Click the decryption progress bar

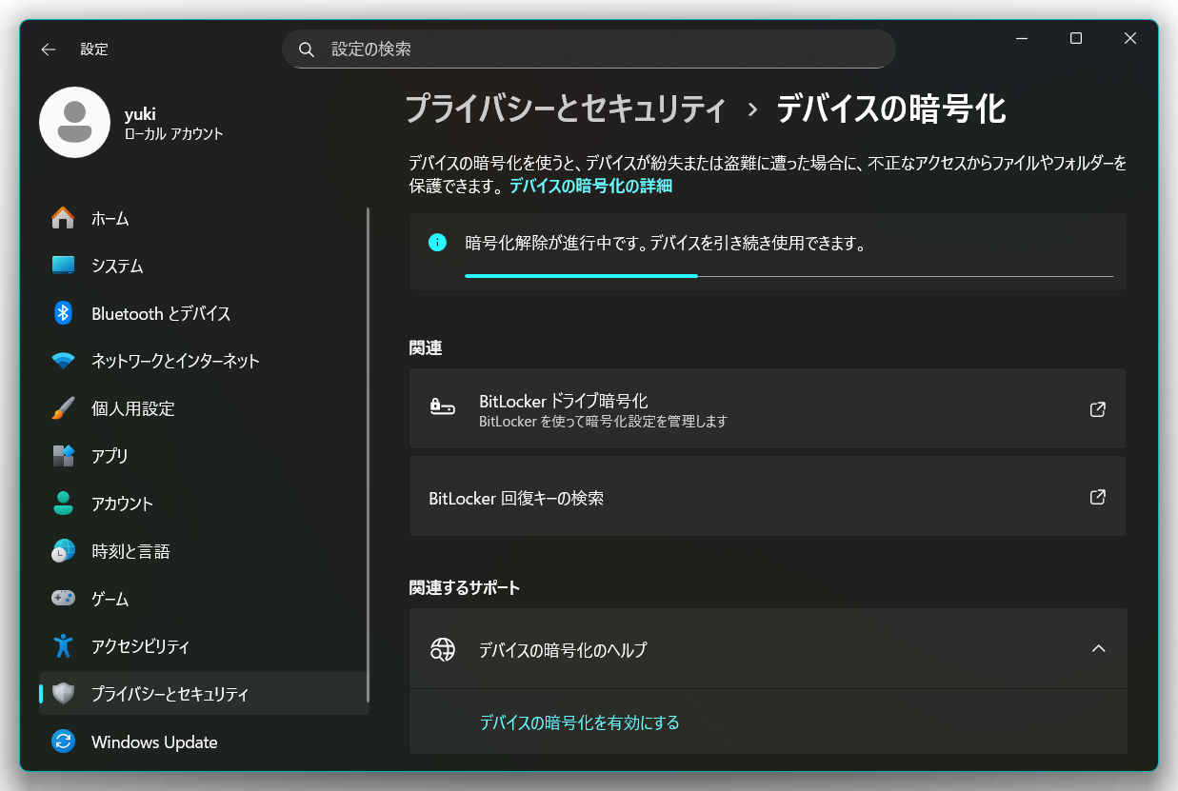[x=789, y=276]
